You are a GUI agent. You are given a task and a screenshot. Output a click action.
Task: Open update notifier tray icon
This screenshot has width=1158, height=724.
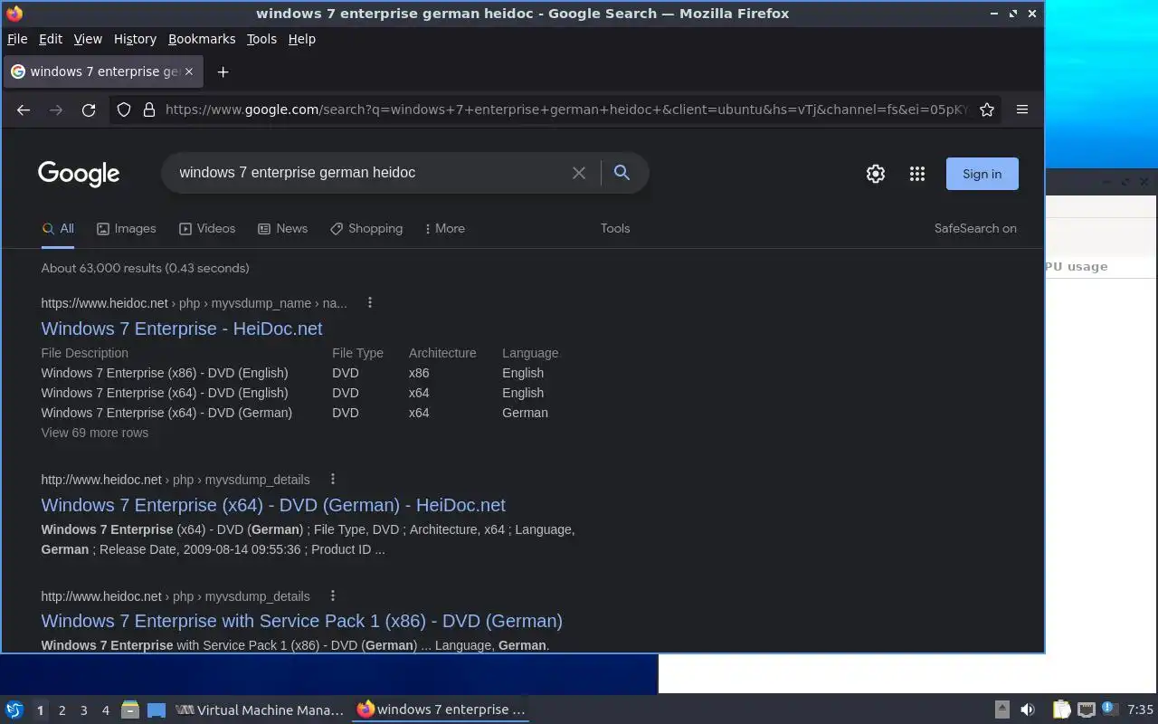[1110, 710]
